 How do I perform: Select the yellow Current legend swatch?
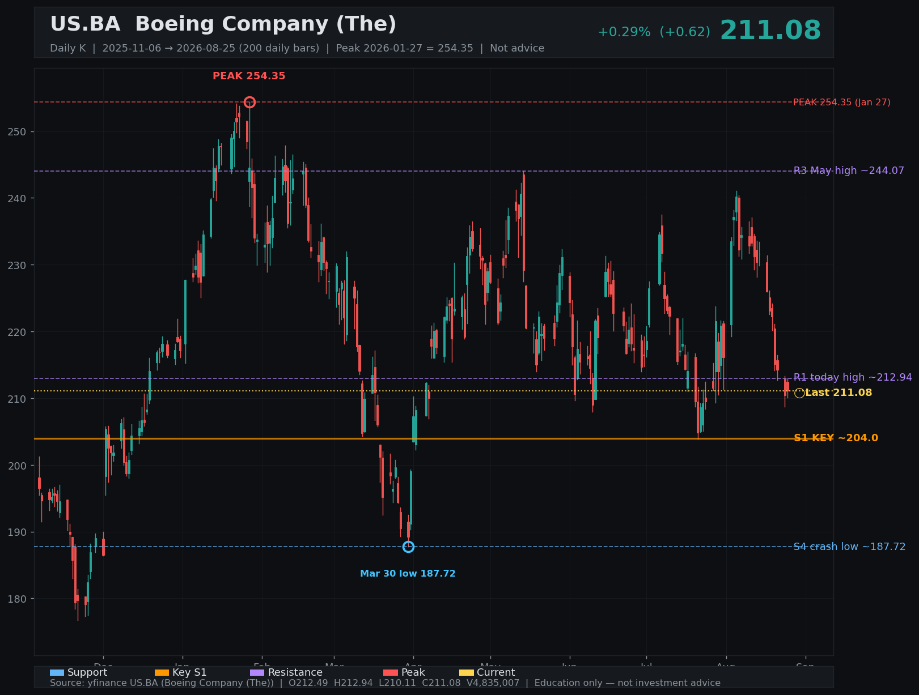coord(466,672)
